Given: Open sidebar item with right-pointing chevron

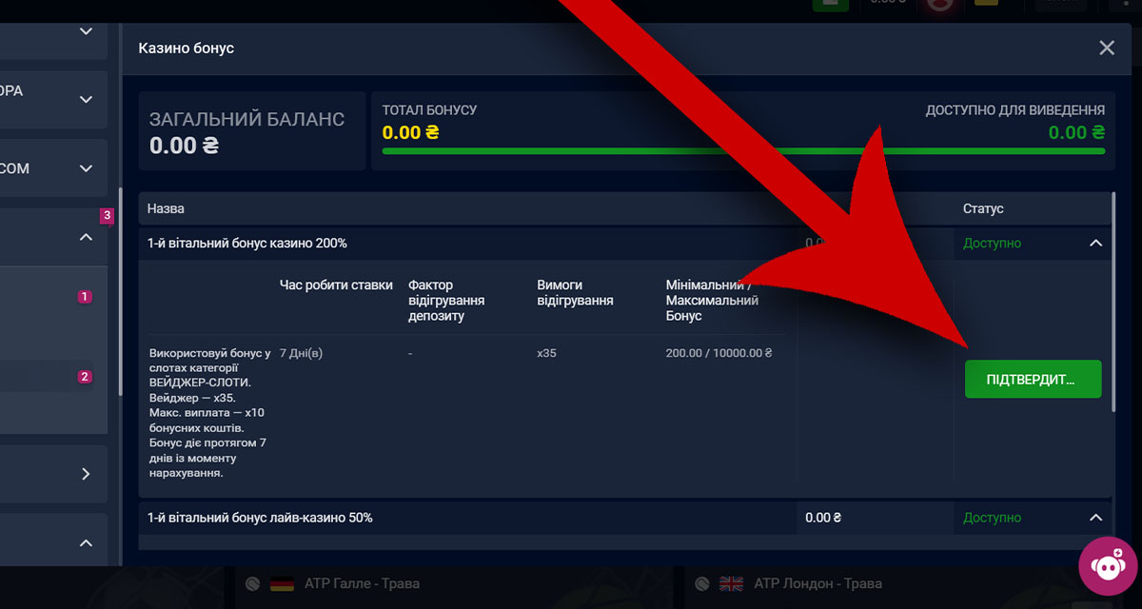Looking at the screenshot, I should point(86,474).
